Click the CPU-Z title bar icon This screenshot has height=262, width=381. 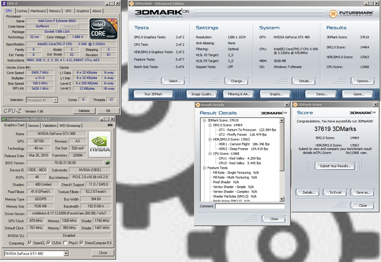(4, 4)
